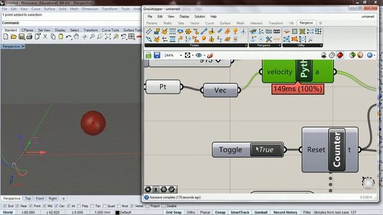Toggle SmartTrack in the status bar

[x=239, y=213]
